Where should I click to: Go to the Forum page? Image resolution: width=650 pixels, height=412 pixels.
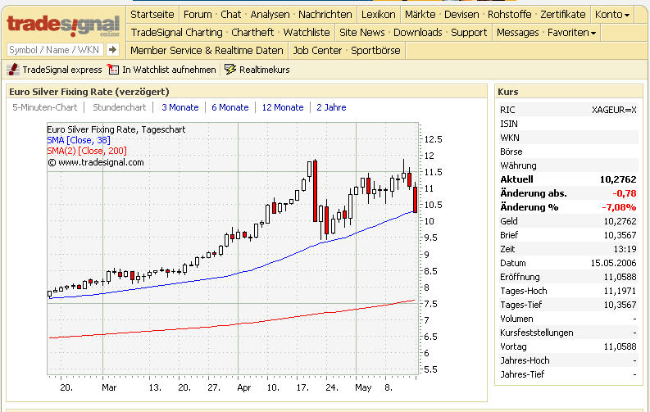point(197,14)
